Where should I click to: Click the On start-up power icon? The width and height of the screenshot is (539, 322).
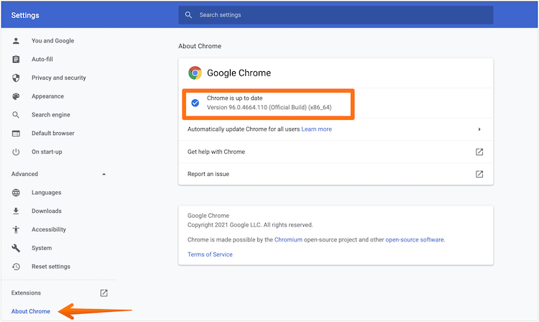point(16,152)
